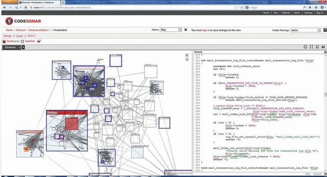Viewport: 327px width, 177px height.
Task: Click the Google search field
Action: click(276, 7)
